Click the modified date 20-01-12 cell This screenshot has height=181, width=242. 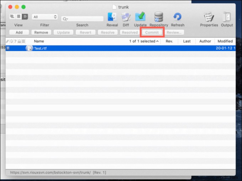coord(226,48)
